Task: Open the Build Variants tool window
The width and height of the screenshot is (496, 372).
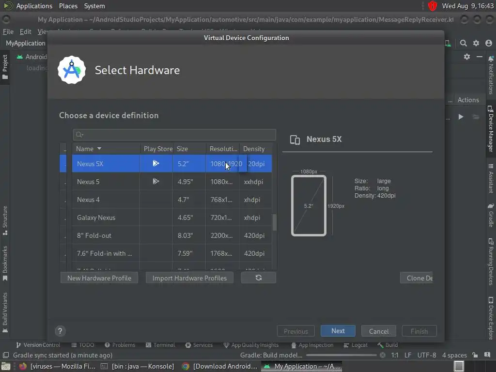Action: coord(5,312)
